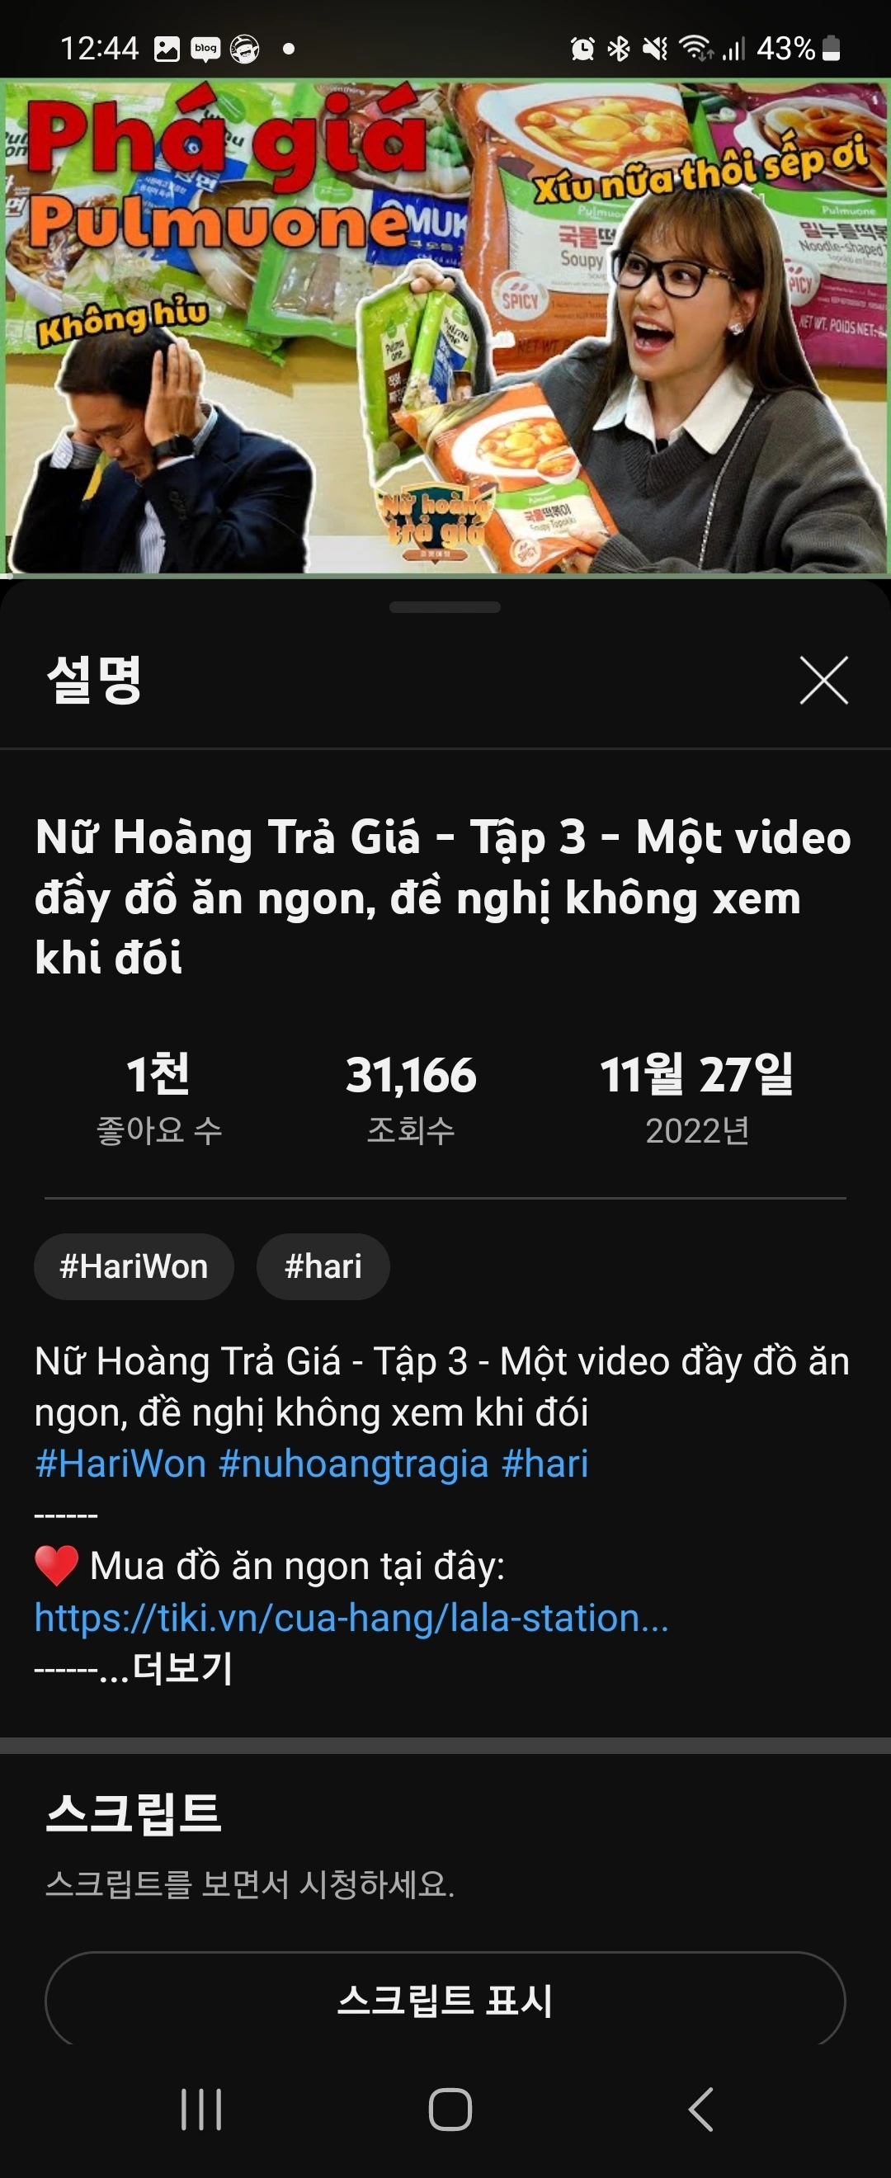Grab the panel drag handle bar

pyautogui.click(x=445, y=607)
